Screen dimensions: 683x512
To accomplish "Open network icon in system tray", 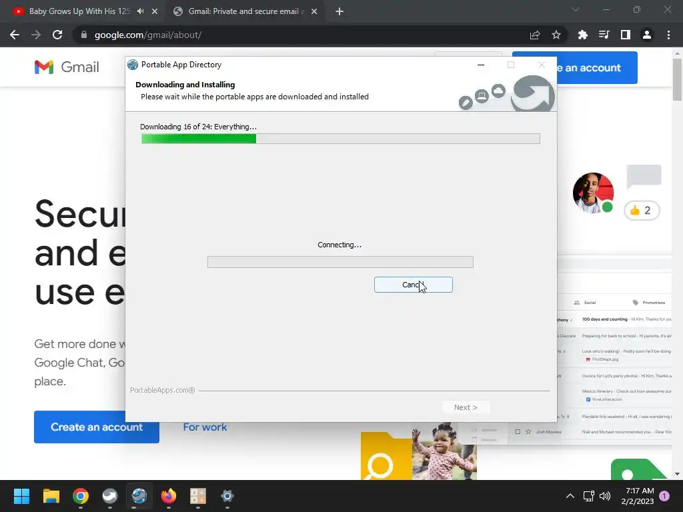I will click(x=588, y=496).
